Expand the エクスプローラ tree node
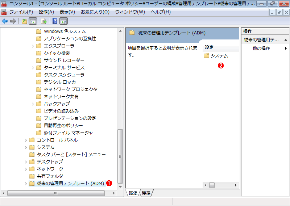Viewport: 290px width, 206px height. click(33, 46)
